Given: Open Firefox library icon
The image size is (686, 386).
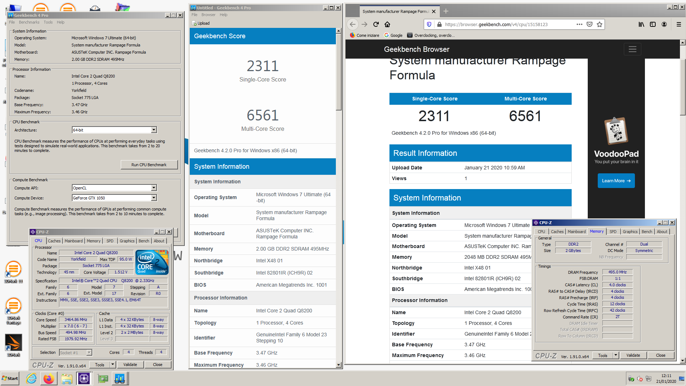Looking at the screenshot, I should (641, 24).
